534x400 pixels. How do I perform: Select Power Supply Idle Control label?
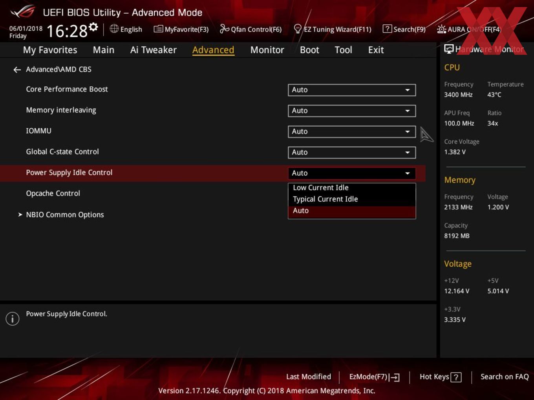point(69,173)
